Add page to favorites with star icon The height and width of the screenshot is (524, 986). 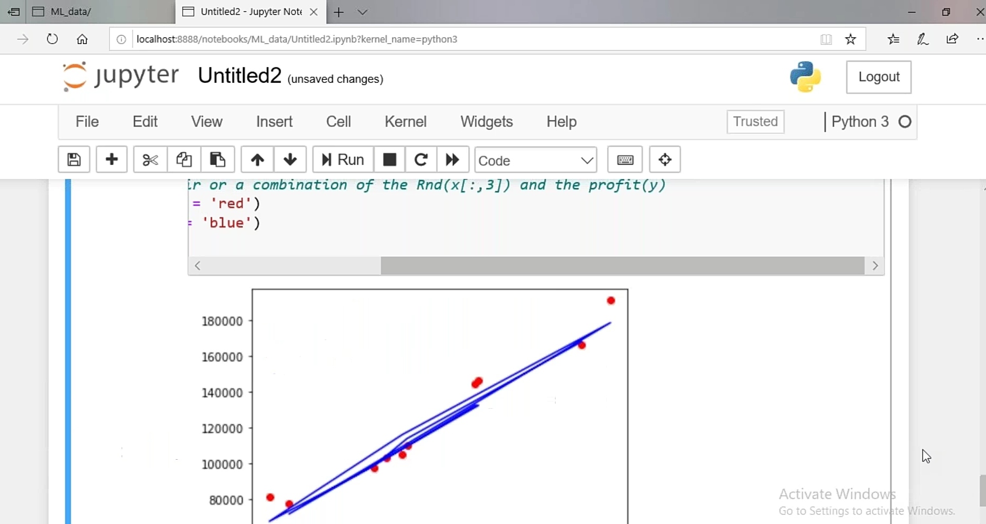coord(851,39)
